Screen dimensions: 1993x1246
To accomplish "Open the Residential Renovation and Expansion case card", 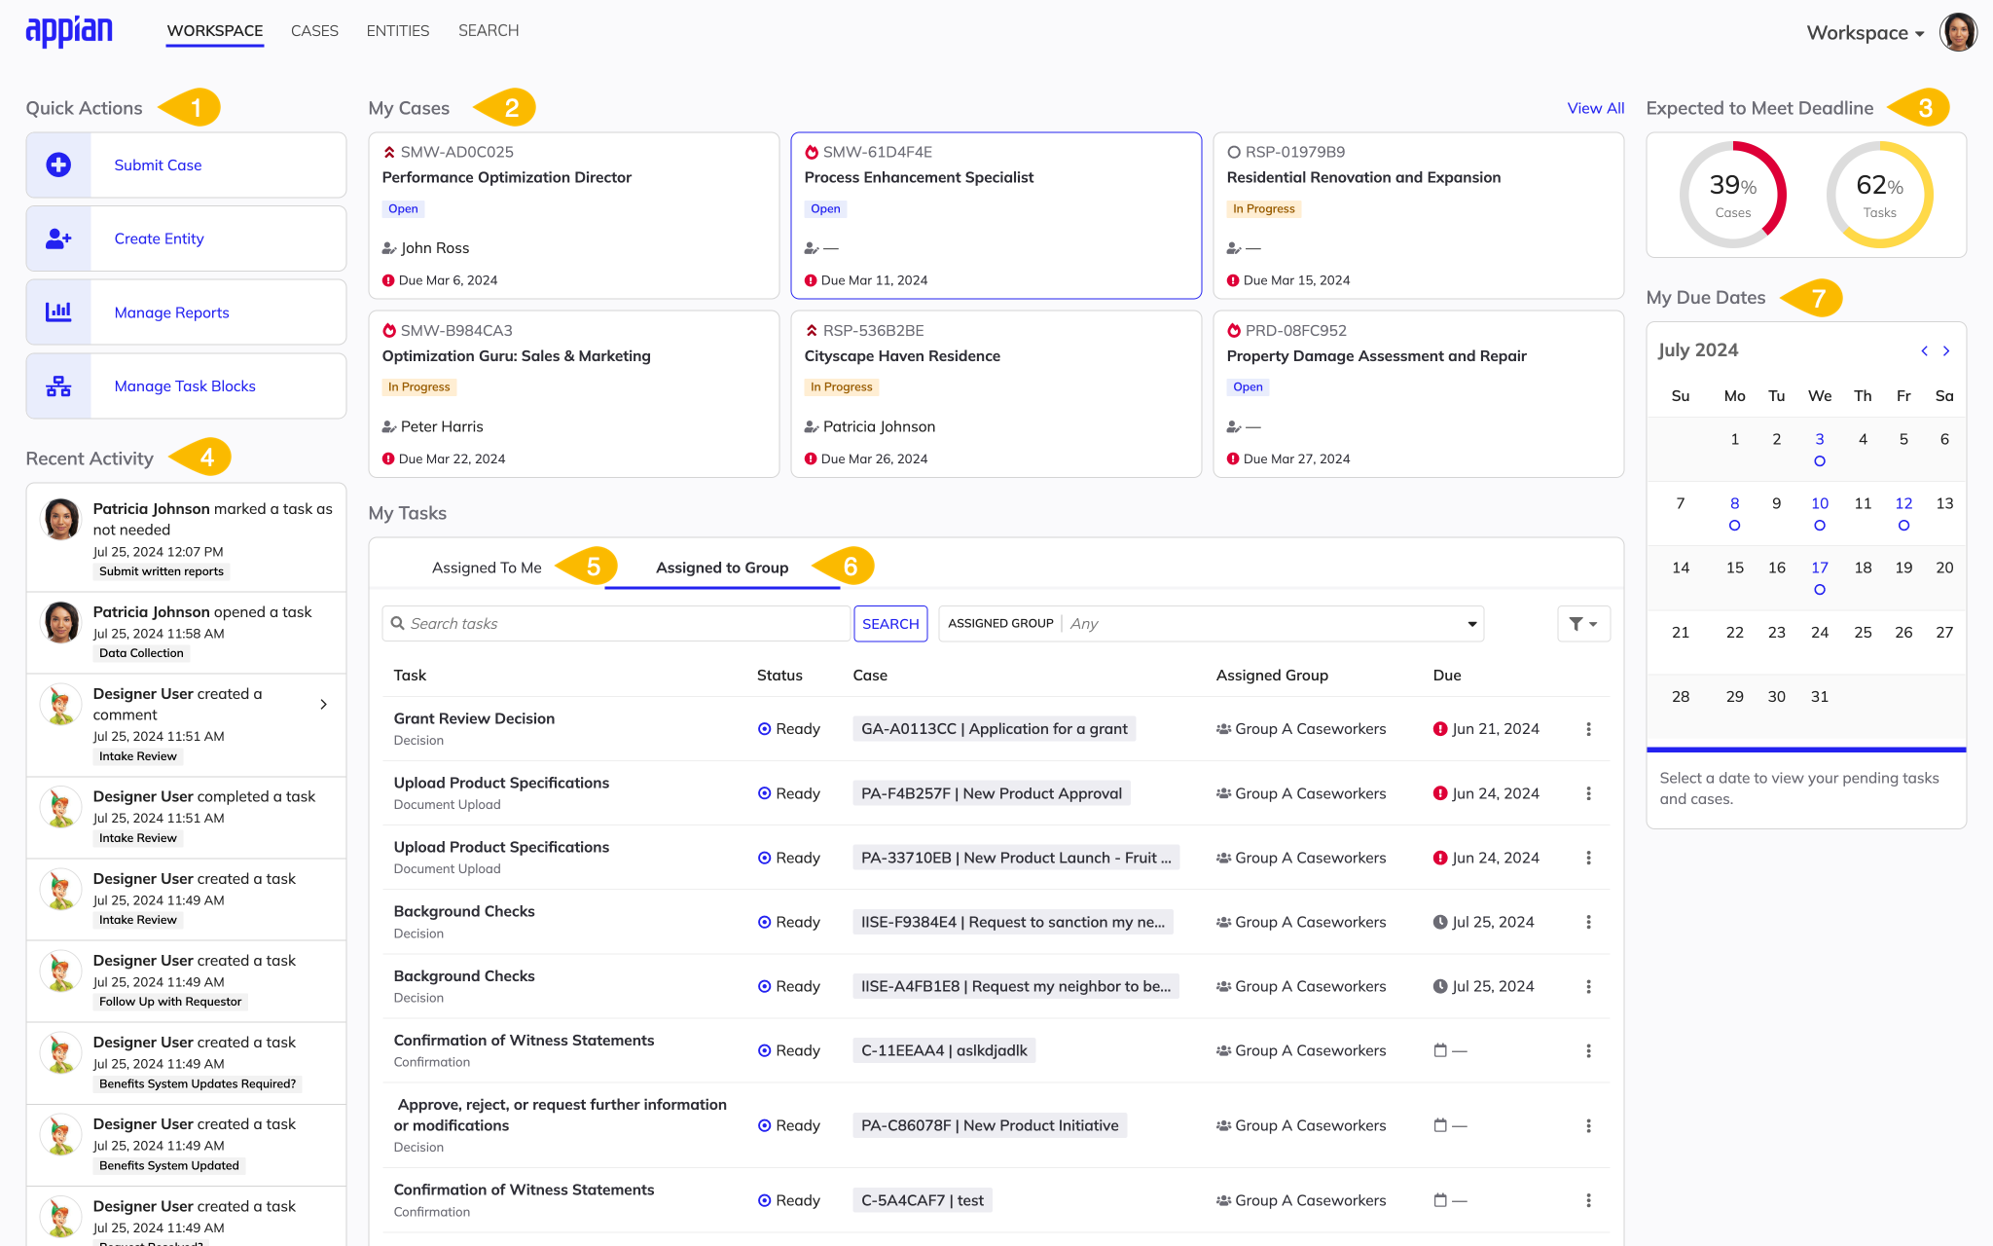I will (1418, 215).
